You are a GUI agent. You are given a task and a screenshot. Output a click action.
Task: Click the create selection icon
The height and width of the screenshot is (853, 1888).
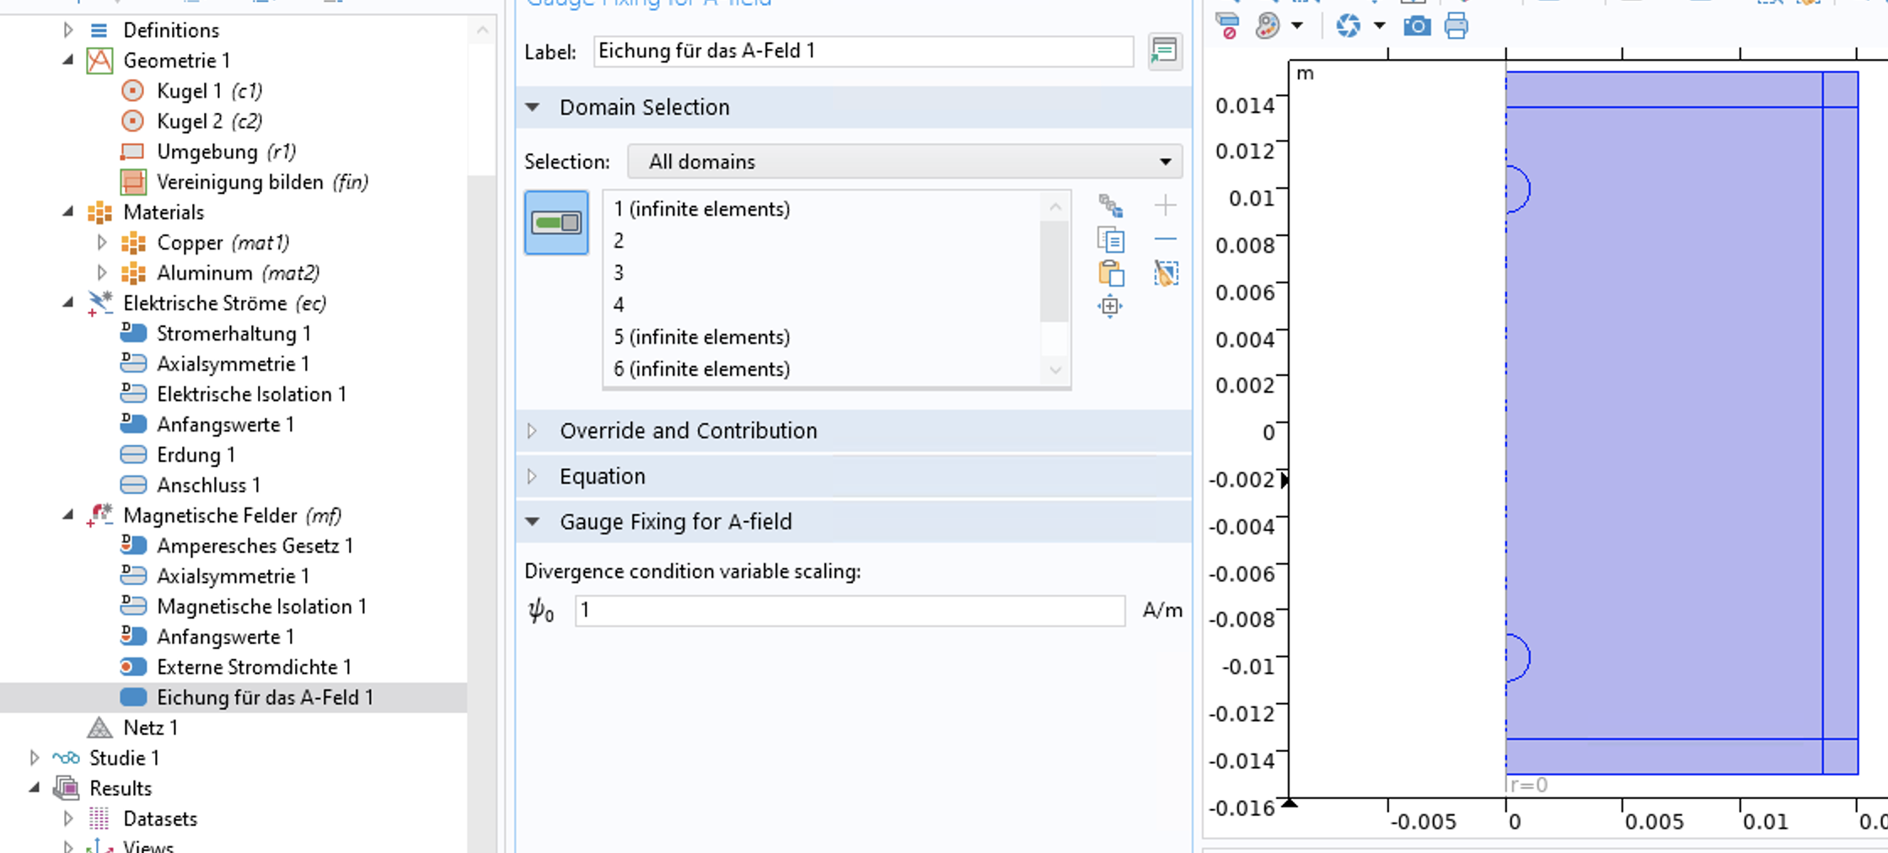coord(1111,206)
